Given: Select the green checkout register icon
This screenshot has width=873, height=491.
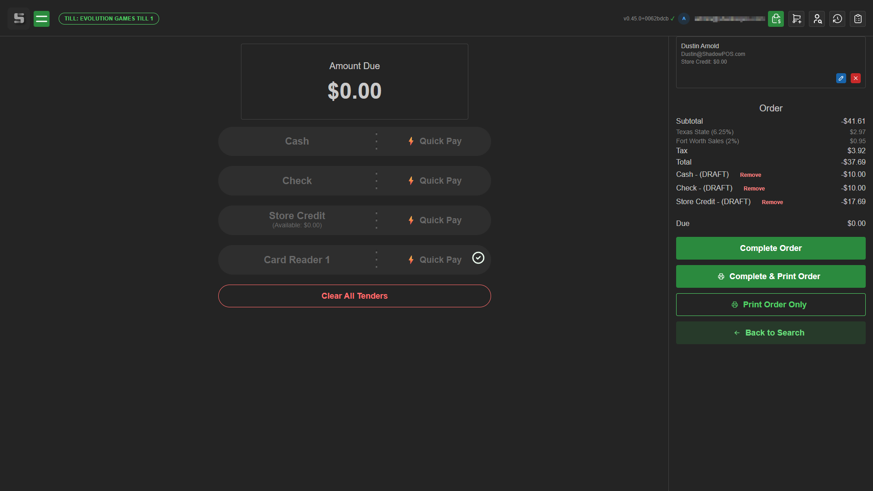Looking at the screenshot, I should pos(776,19).
